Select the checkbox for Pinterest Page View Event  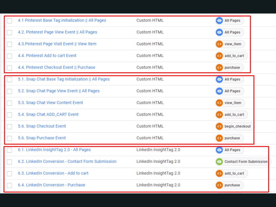[x=9, y=32]
